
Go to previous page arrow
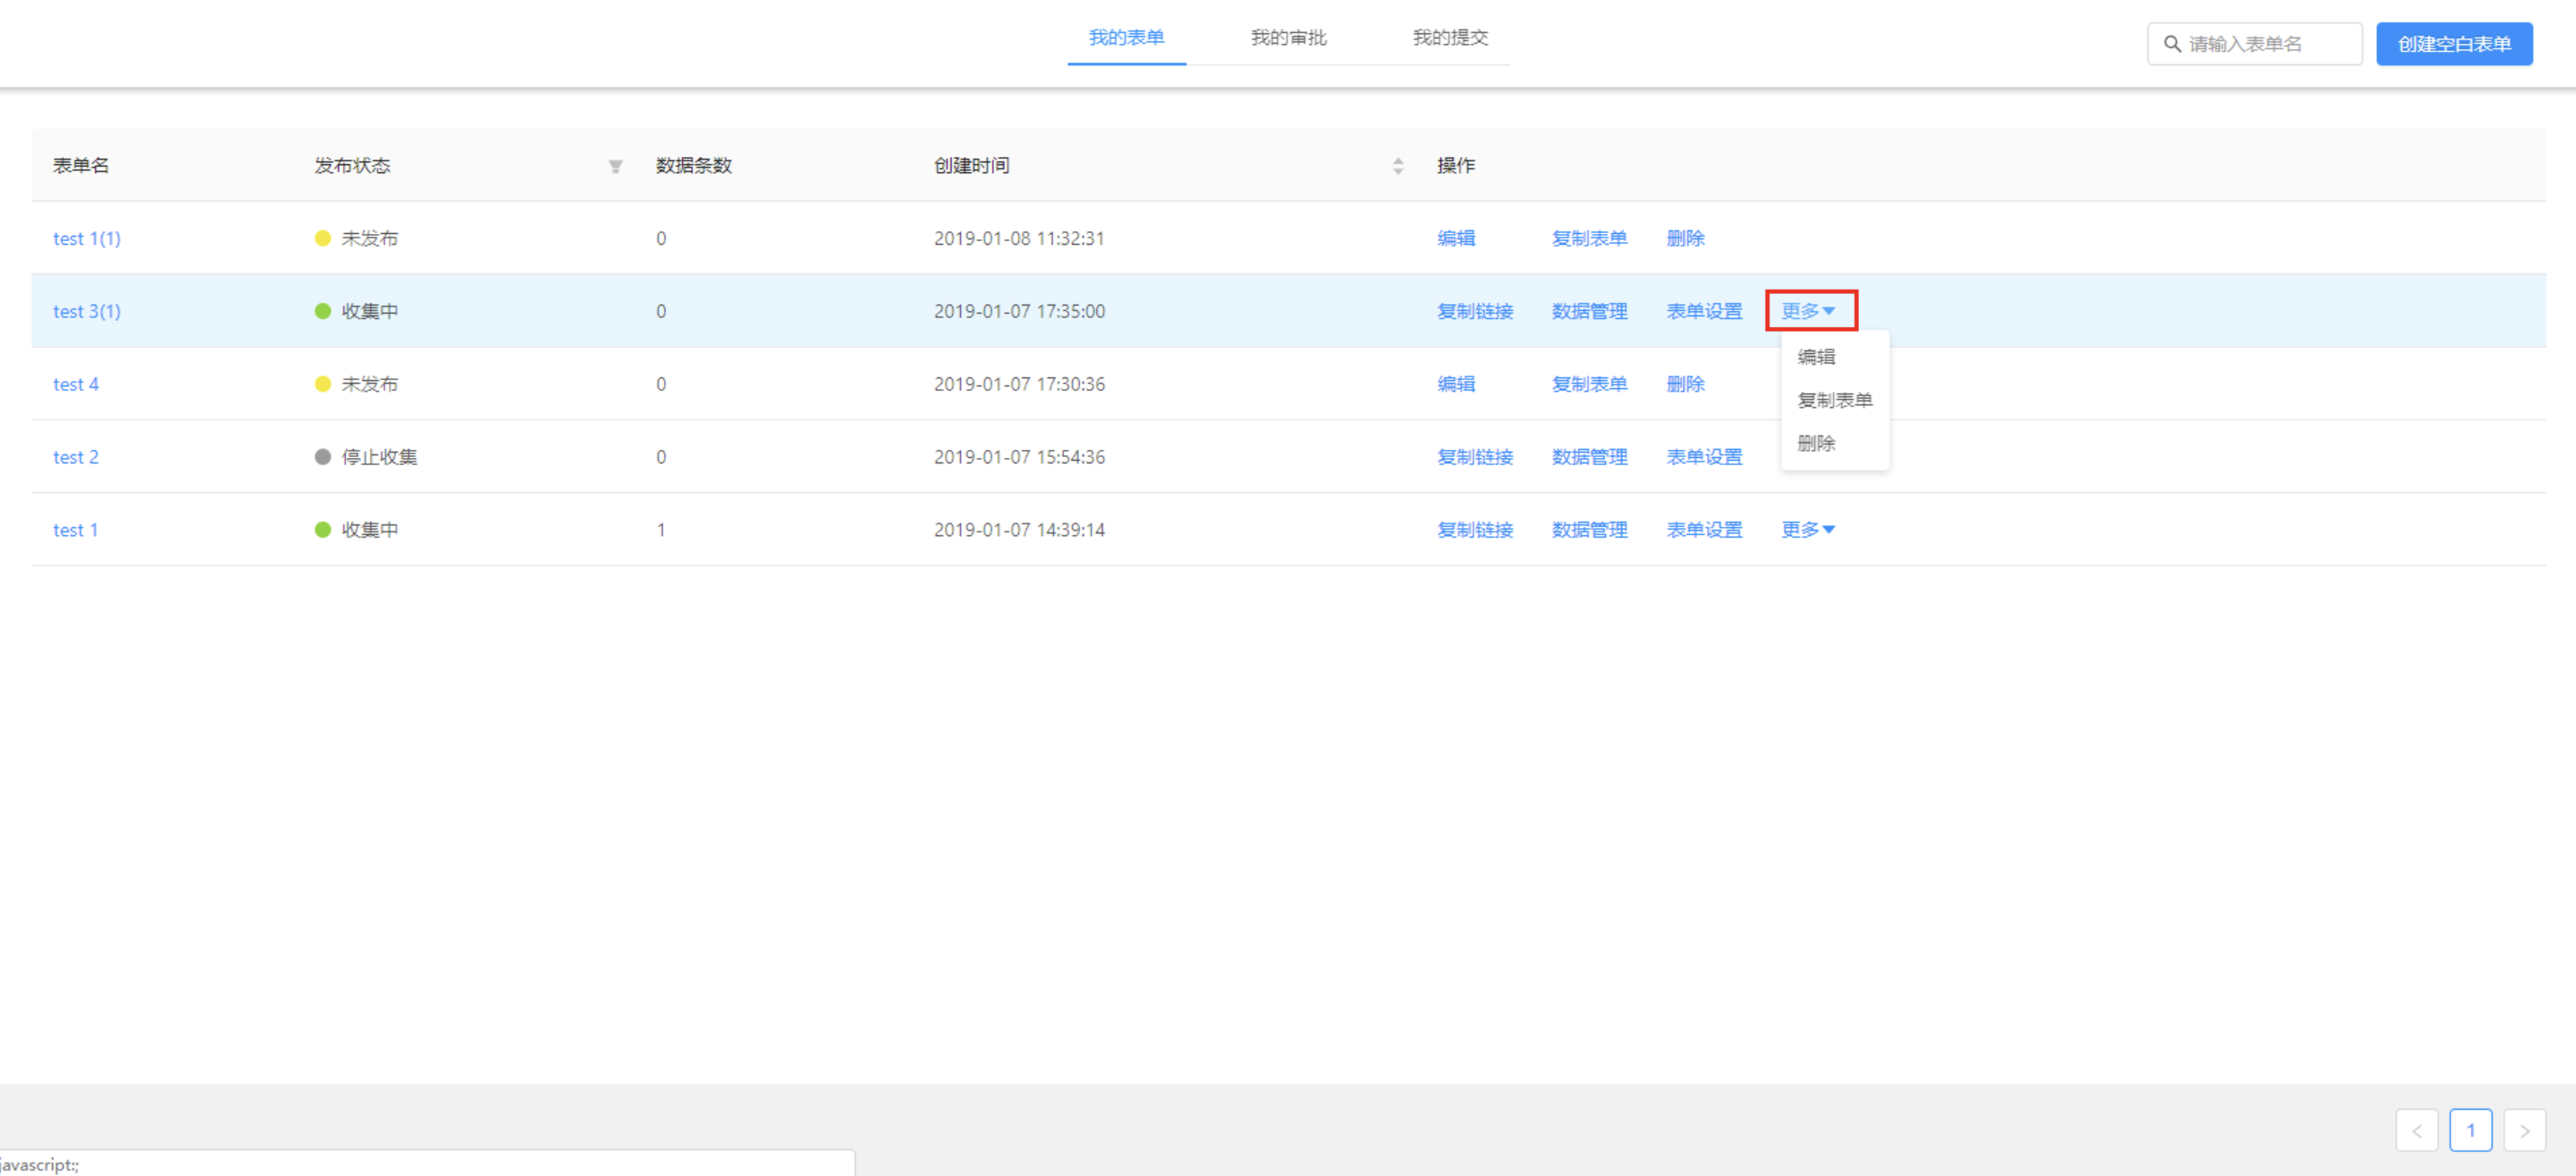tap(2416, 1131)
